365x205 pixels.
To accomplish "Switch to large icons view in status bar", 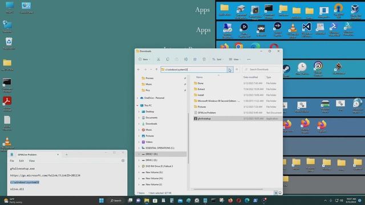I will [280, 193].
